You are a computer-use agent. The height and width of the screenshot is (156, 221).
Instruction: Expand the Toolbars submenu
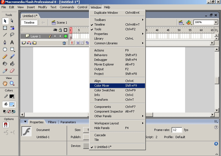pyautogui.click(x=117, y=20)
